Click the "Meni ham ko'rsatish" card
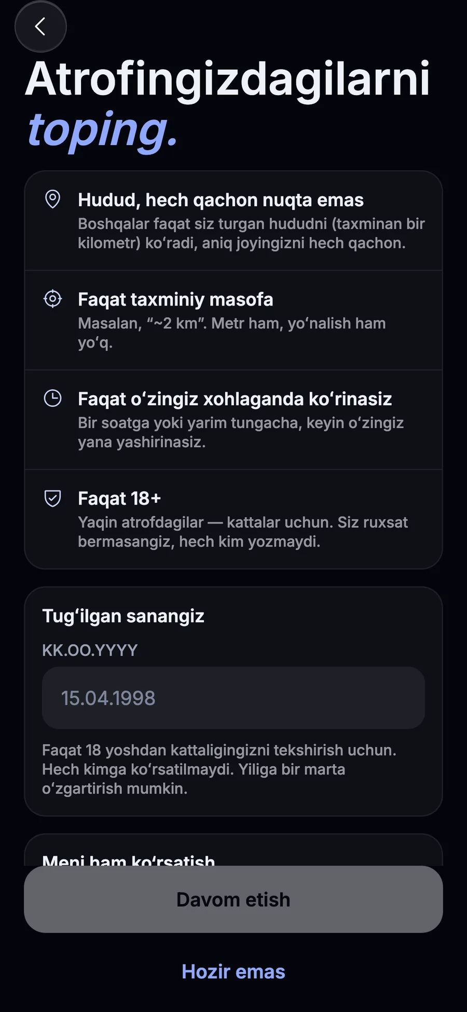The image size is (467, 1012). (x=233, y=850)
